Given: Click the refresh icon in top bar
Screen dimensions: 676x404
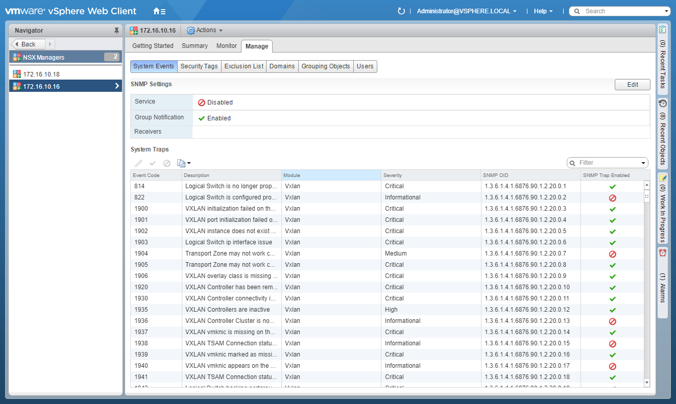Looking at the screenshot, I should (401, 11).
